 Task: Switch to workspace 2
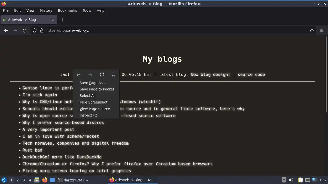click(17, 180)
